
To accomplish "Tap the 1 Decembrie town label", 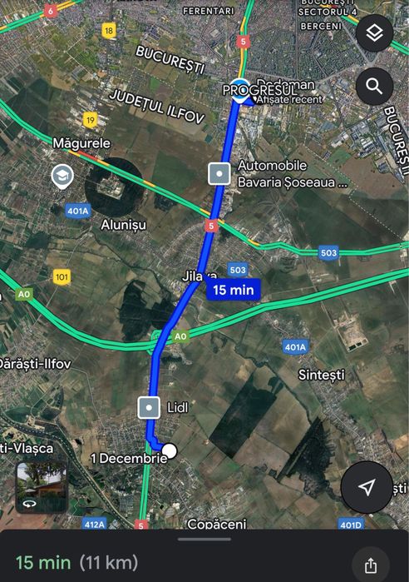I will coord(129,459).
